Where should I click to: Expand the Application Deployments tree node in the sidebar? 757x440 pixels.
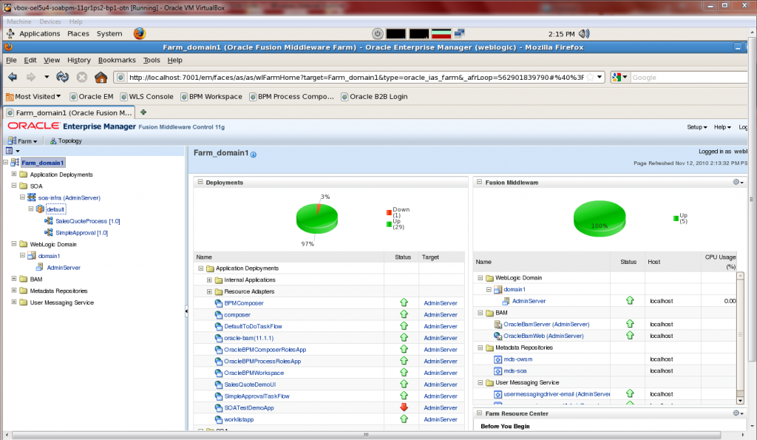pos(13,175)
